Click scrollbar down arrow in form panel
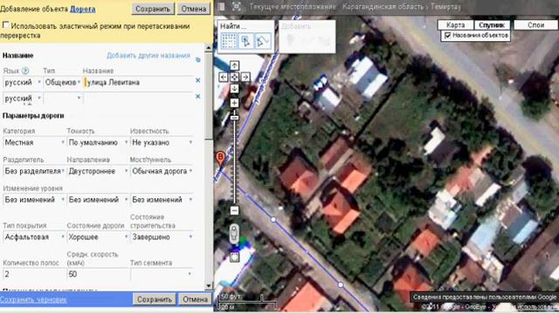The image size is (559, 314). point(209,286)
